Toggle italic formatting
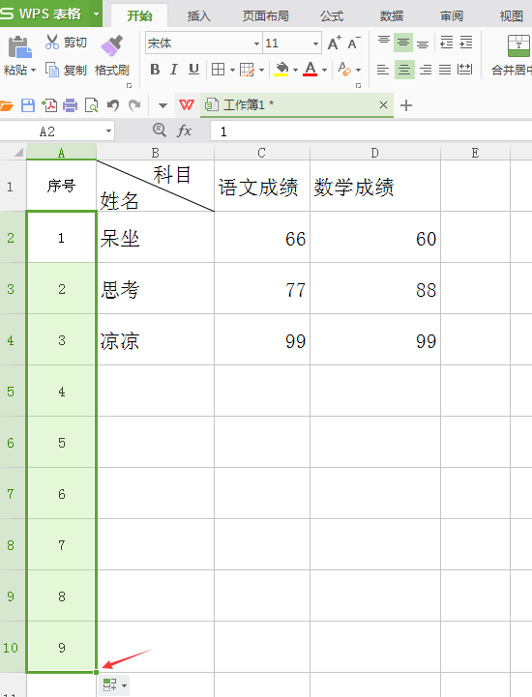 coord(174,70)
